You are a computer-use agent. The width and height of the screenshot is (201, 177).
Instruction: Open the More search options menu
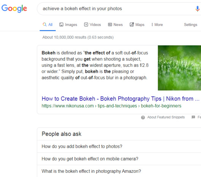[157, 24]
